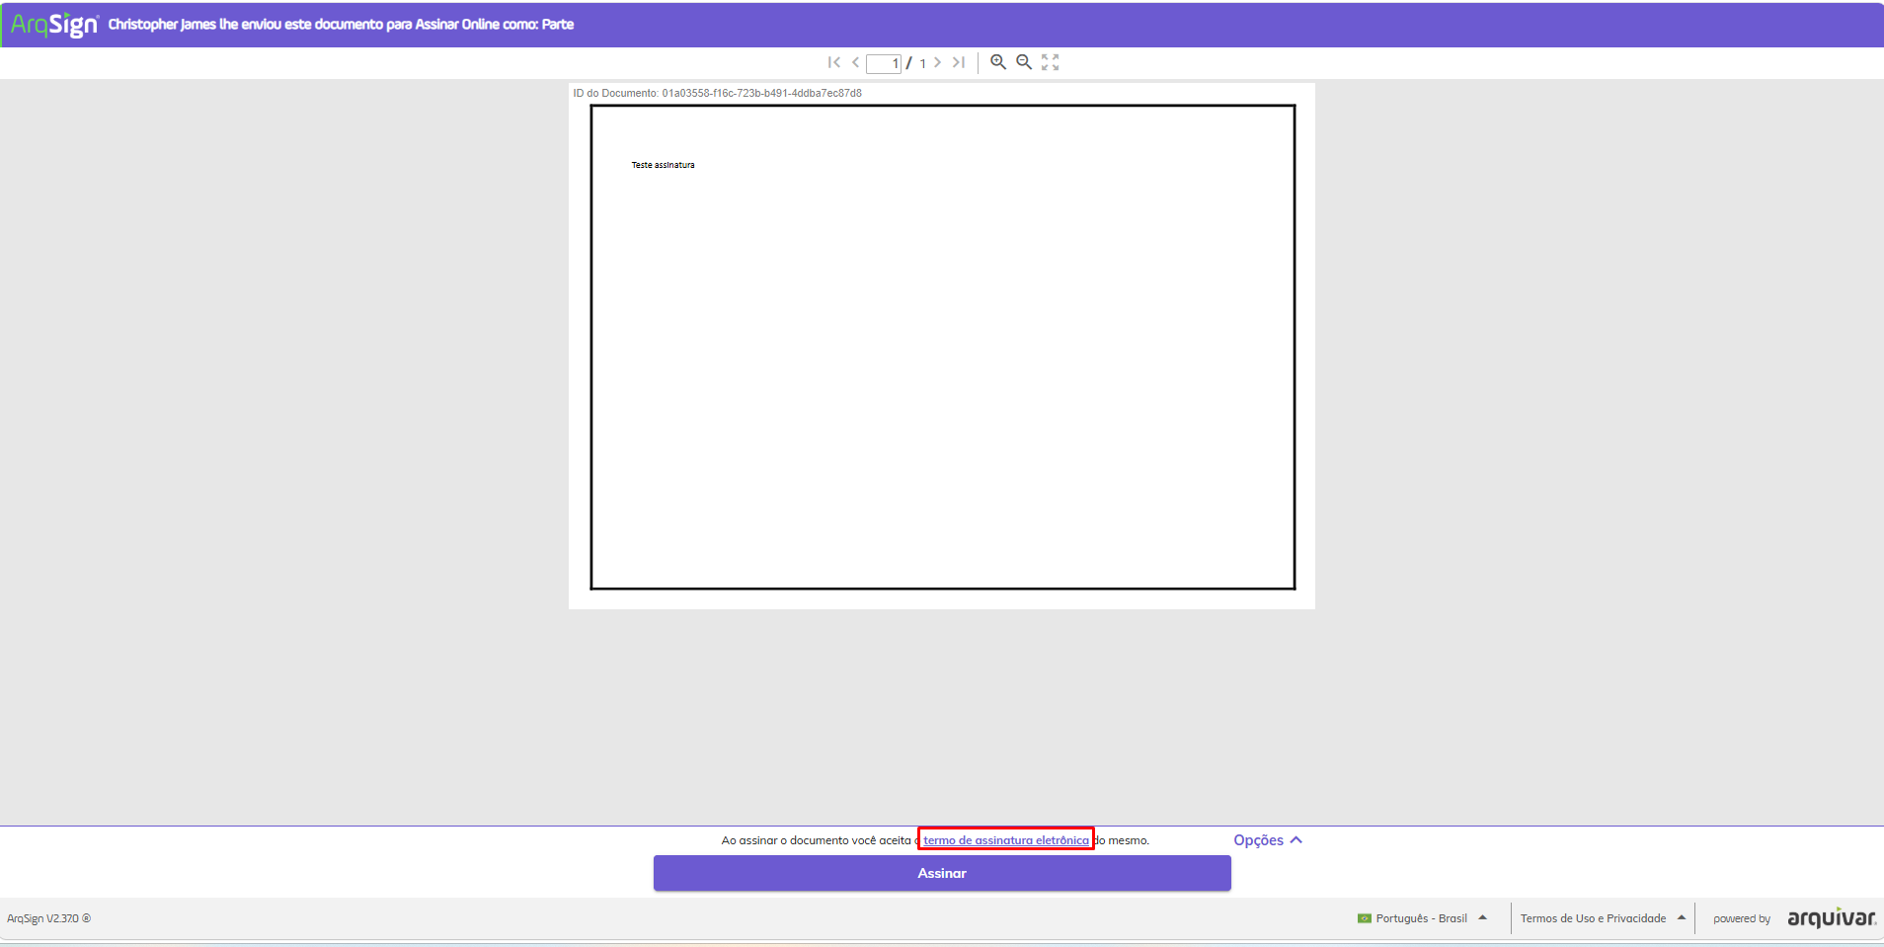The image size is (1884, 947).
Task: Zoom in on the document
Action: tap(998, 62)
